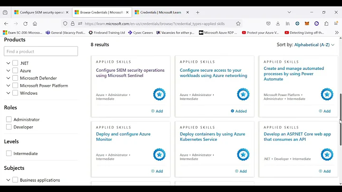Check the Business applications subject checkbox
Image resolution: width=342 pixels, height=192 pixels.
pos(15,180)
